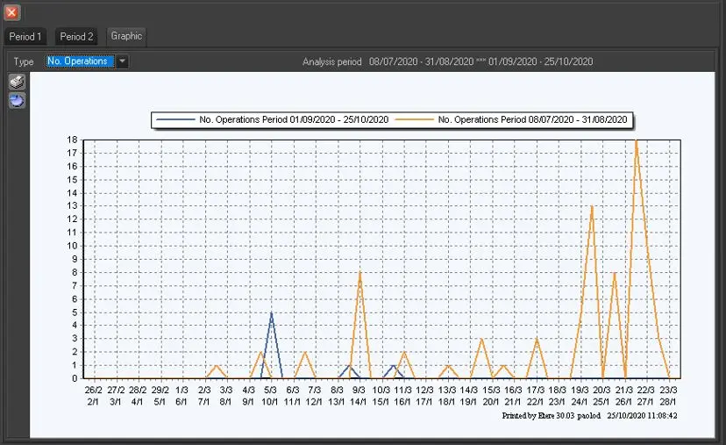Click the orange peak of 8 above 9/3
The image size is (726, 445).
tap(359, 273)
